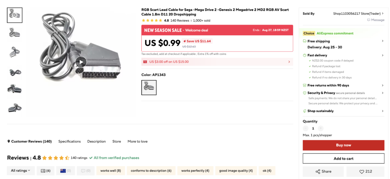The image size is (390, 179).
Task: Filter reviews with photos icon (6)
Action: point(46,171)
